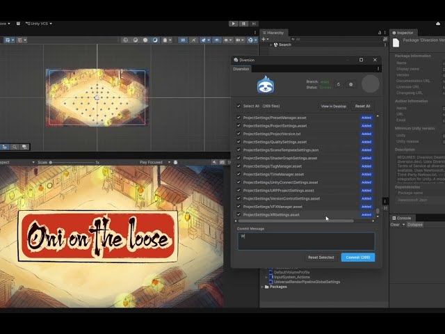Toggle scene lighting icon next to 2D
Screen dimensions: 445x334
pos(193,40)
